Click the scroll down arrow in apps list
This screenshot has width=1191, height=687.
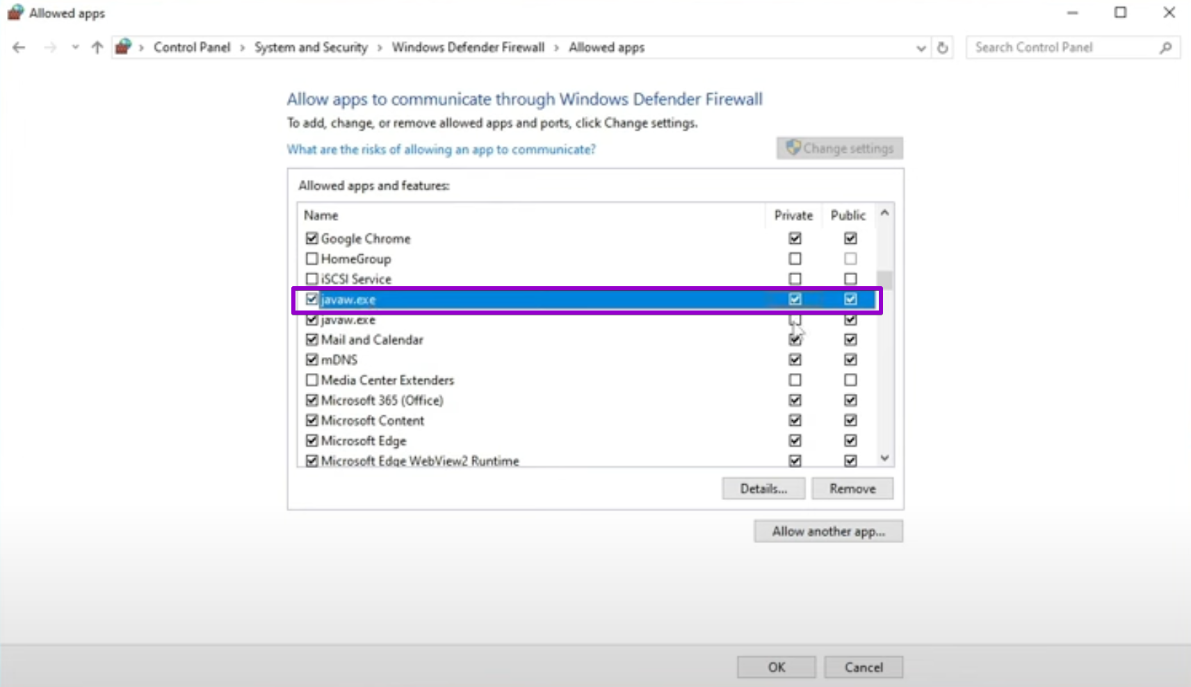coord(884,458)
